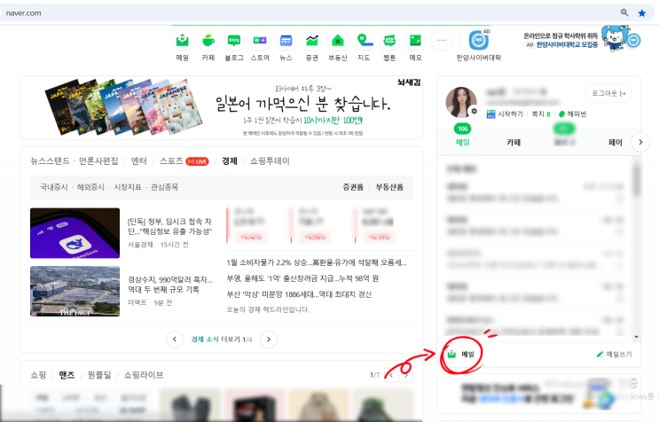
Task: Click the mail list scrollbar thumb
Action: point(636,180)
